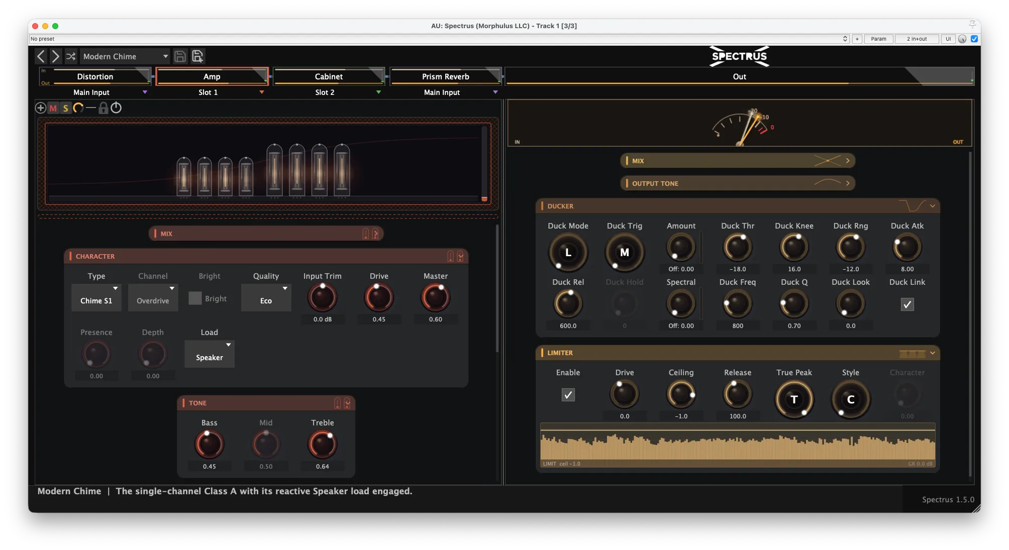The height and width of the screenshot is (550, 1009).
Task: Select the Out module tab
Action: 739,76
